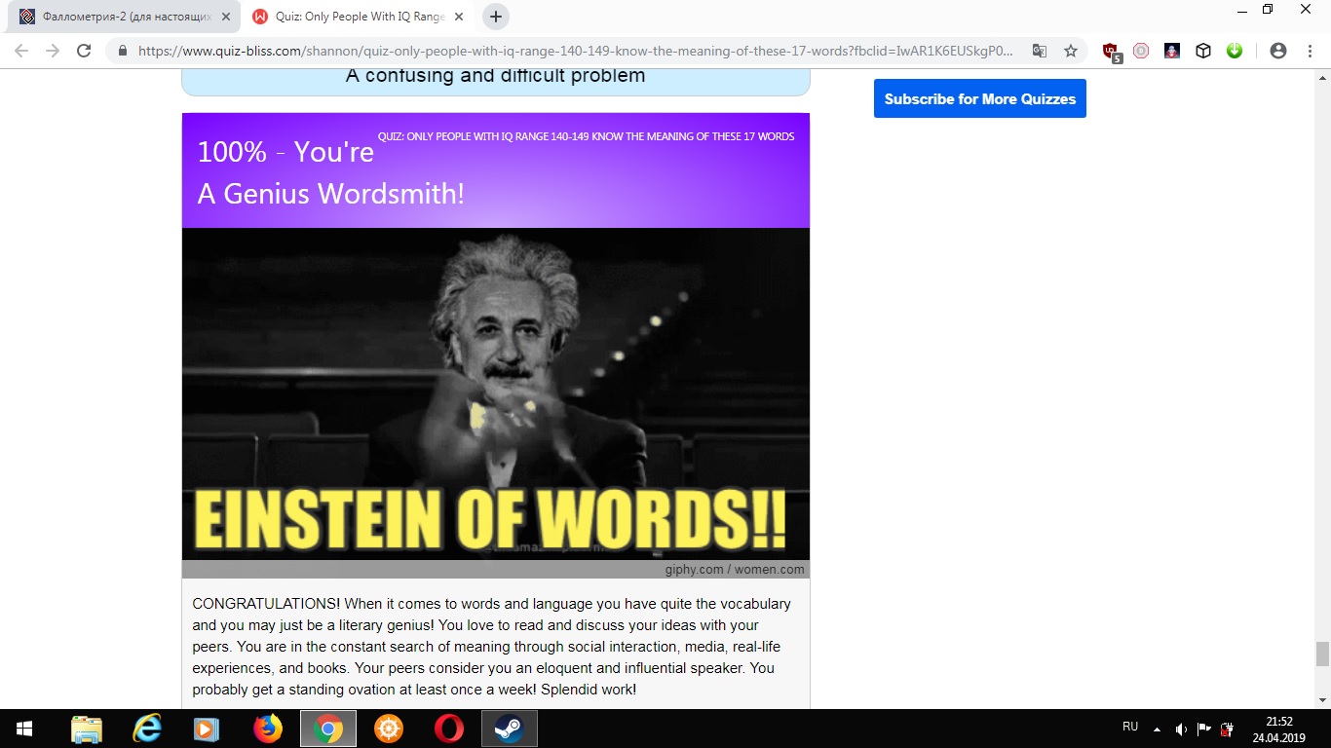This screenshot has width=1331, height=748.
Task: Open the clock and calendar showing 21:52
Action: [x=1278, y=729]
